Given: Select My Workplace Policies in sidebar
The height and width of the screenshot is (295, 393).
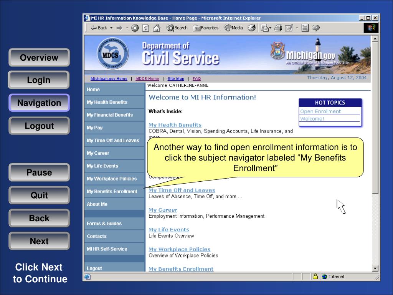Looking at the screenshot, I should [114, 179].
